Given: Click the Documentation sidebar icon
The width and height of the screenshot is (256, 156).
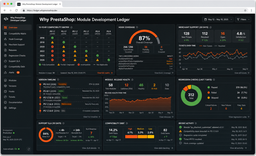Looking at the screenshot, I should (5, 102).
